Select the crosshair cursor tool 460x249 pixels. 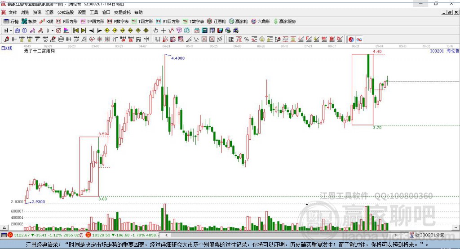tap(164, 31)
